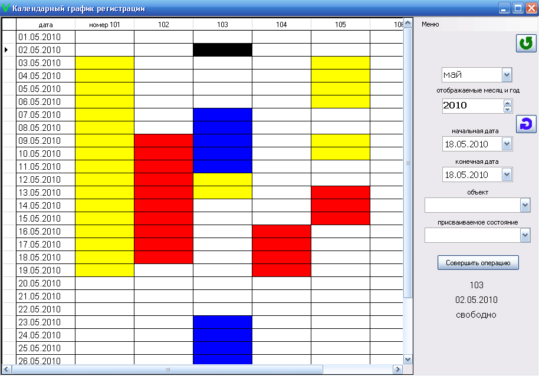Screen dimensions: 539x376
Task: Click the blue circular arrow icon
Action: [526, 124]
